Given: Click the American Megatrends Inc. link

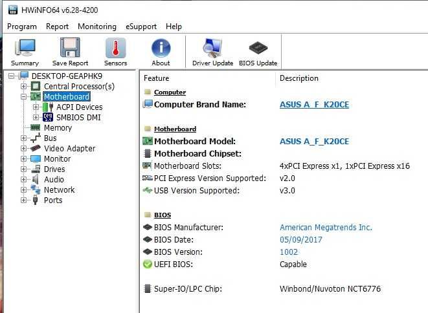Looking at the screenshot, I should pyautogui.click(x=326, y=228).
